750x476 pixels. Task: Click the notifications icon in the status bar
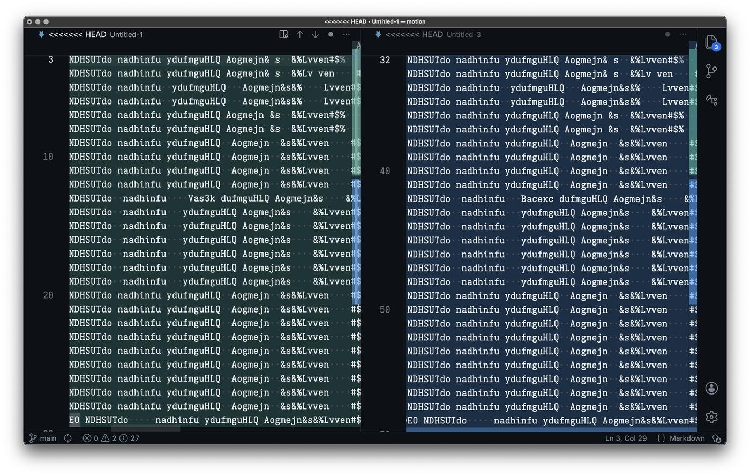pyautogui.click(x=716, y=438)
